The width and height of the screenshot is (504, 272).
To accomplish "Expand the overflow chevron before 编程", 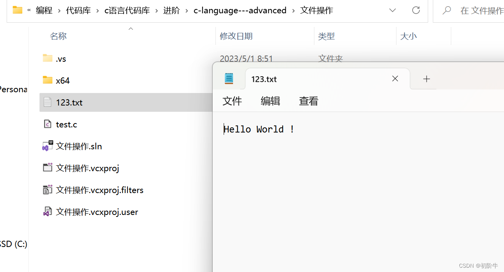I will pyautogui.click(x=29, y=11).
